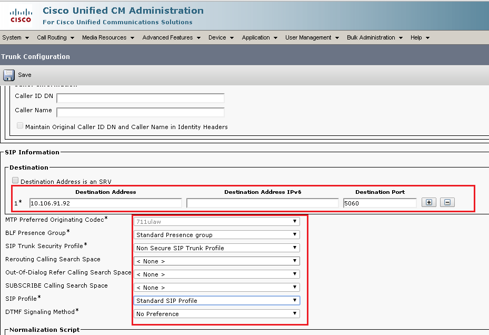Click the Cisco Unified CM Administration heading
489x335 pixels.
[x=123, y=11]
